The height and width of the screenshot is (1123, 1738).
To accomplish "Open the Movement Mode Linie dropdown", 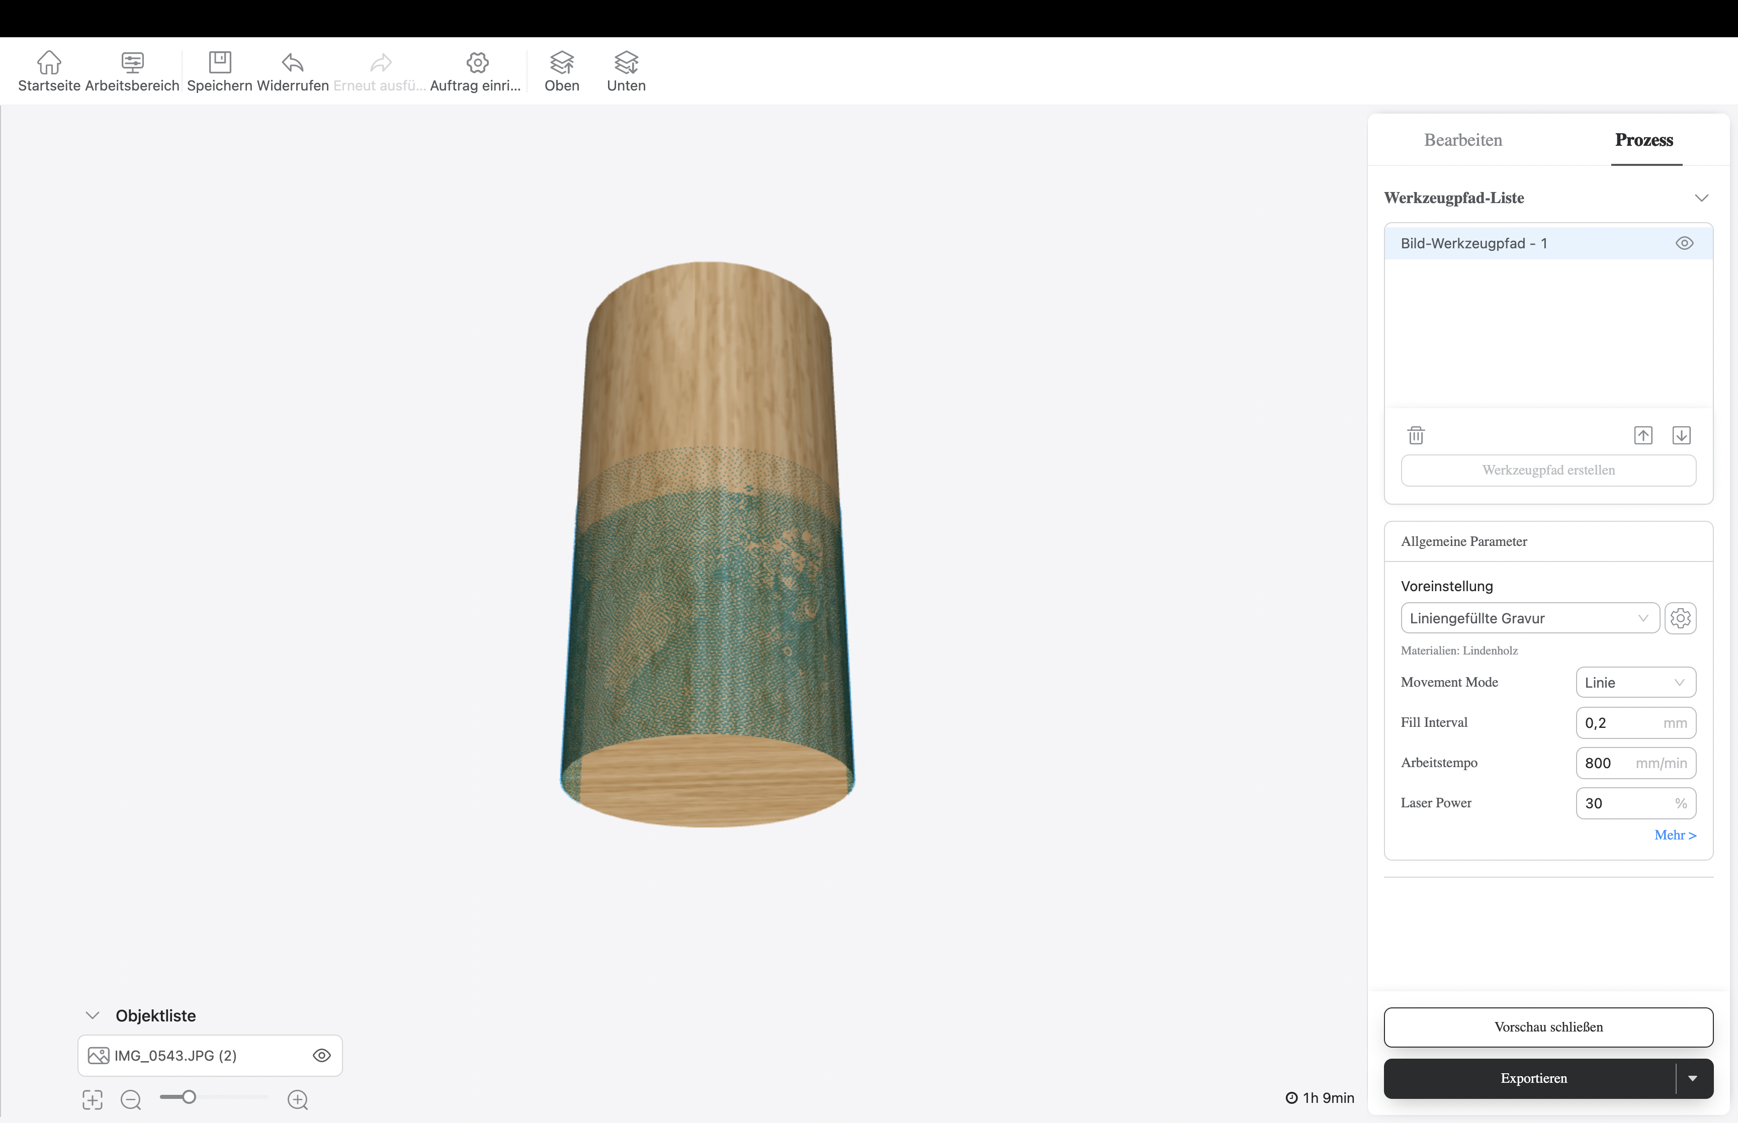I will 1635,683.
